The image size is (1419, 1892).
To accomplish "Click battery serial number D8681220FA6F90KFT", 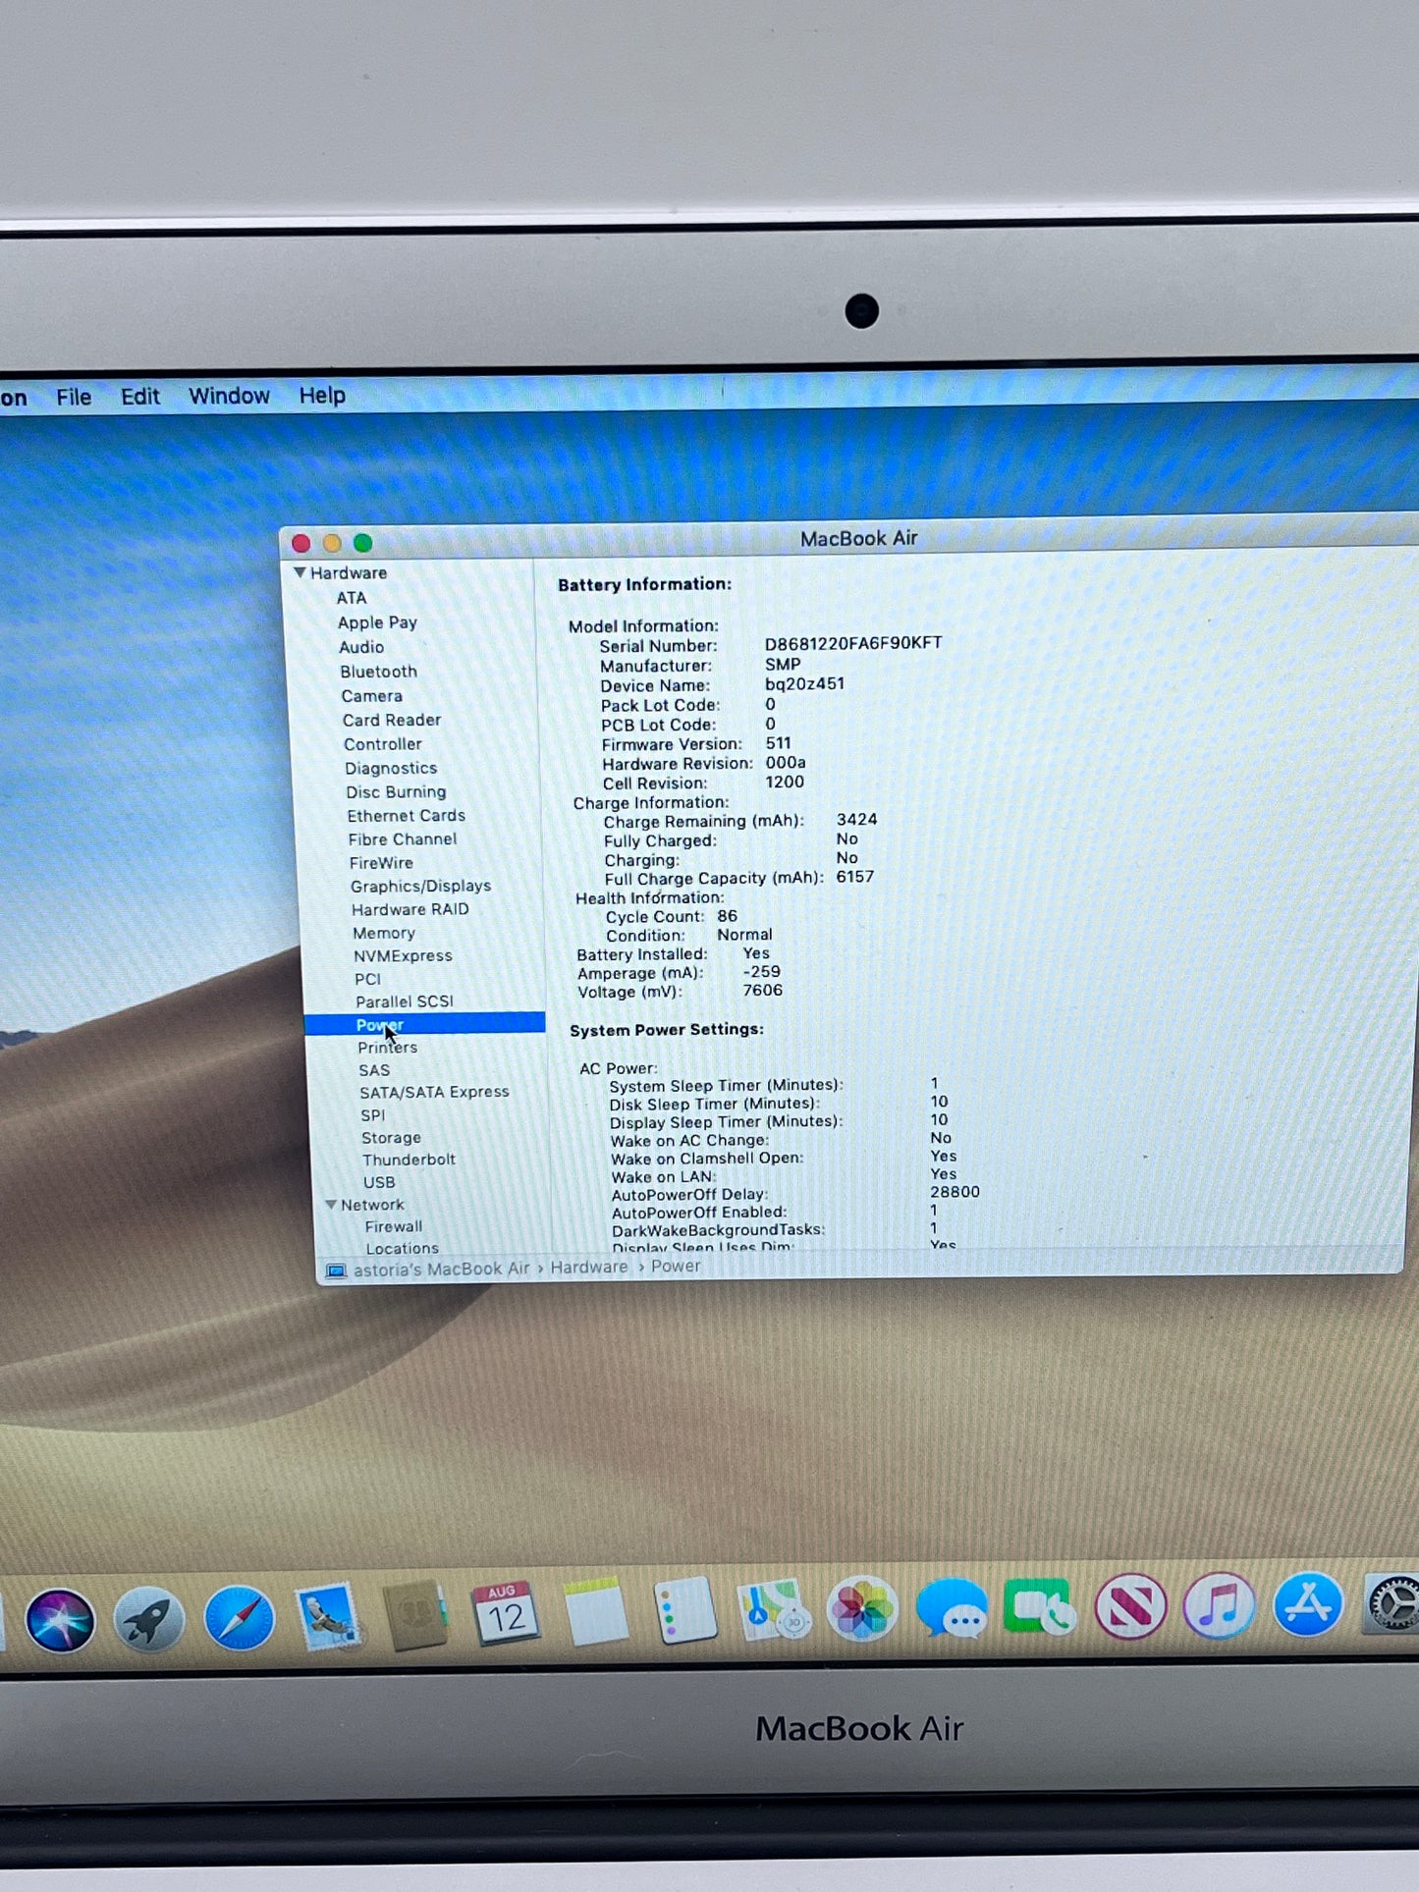I will point(853,643).
